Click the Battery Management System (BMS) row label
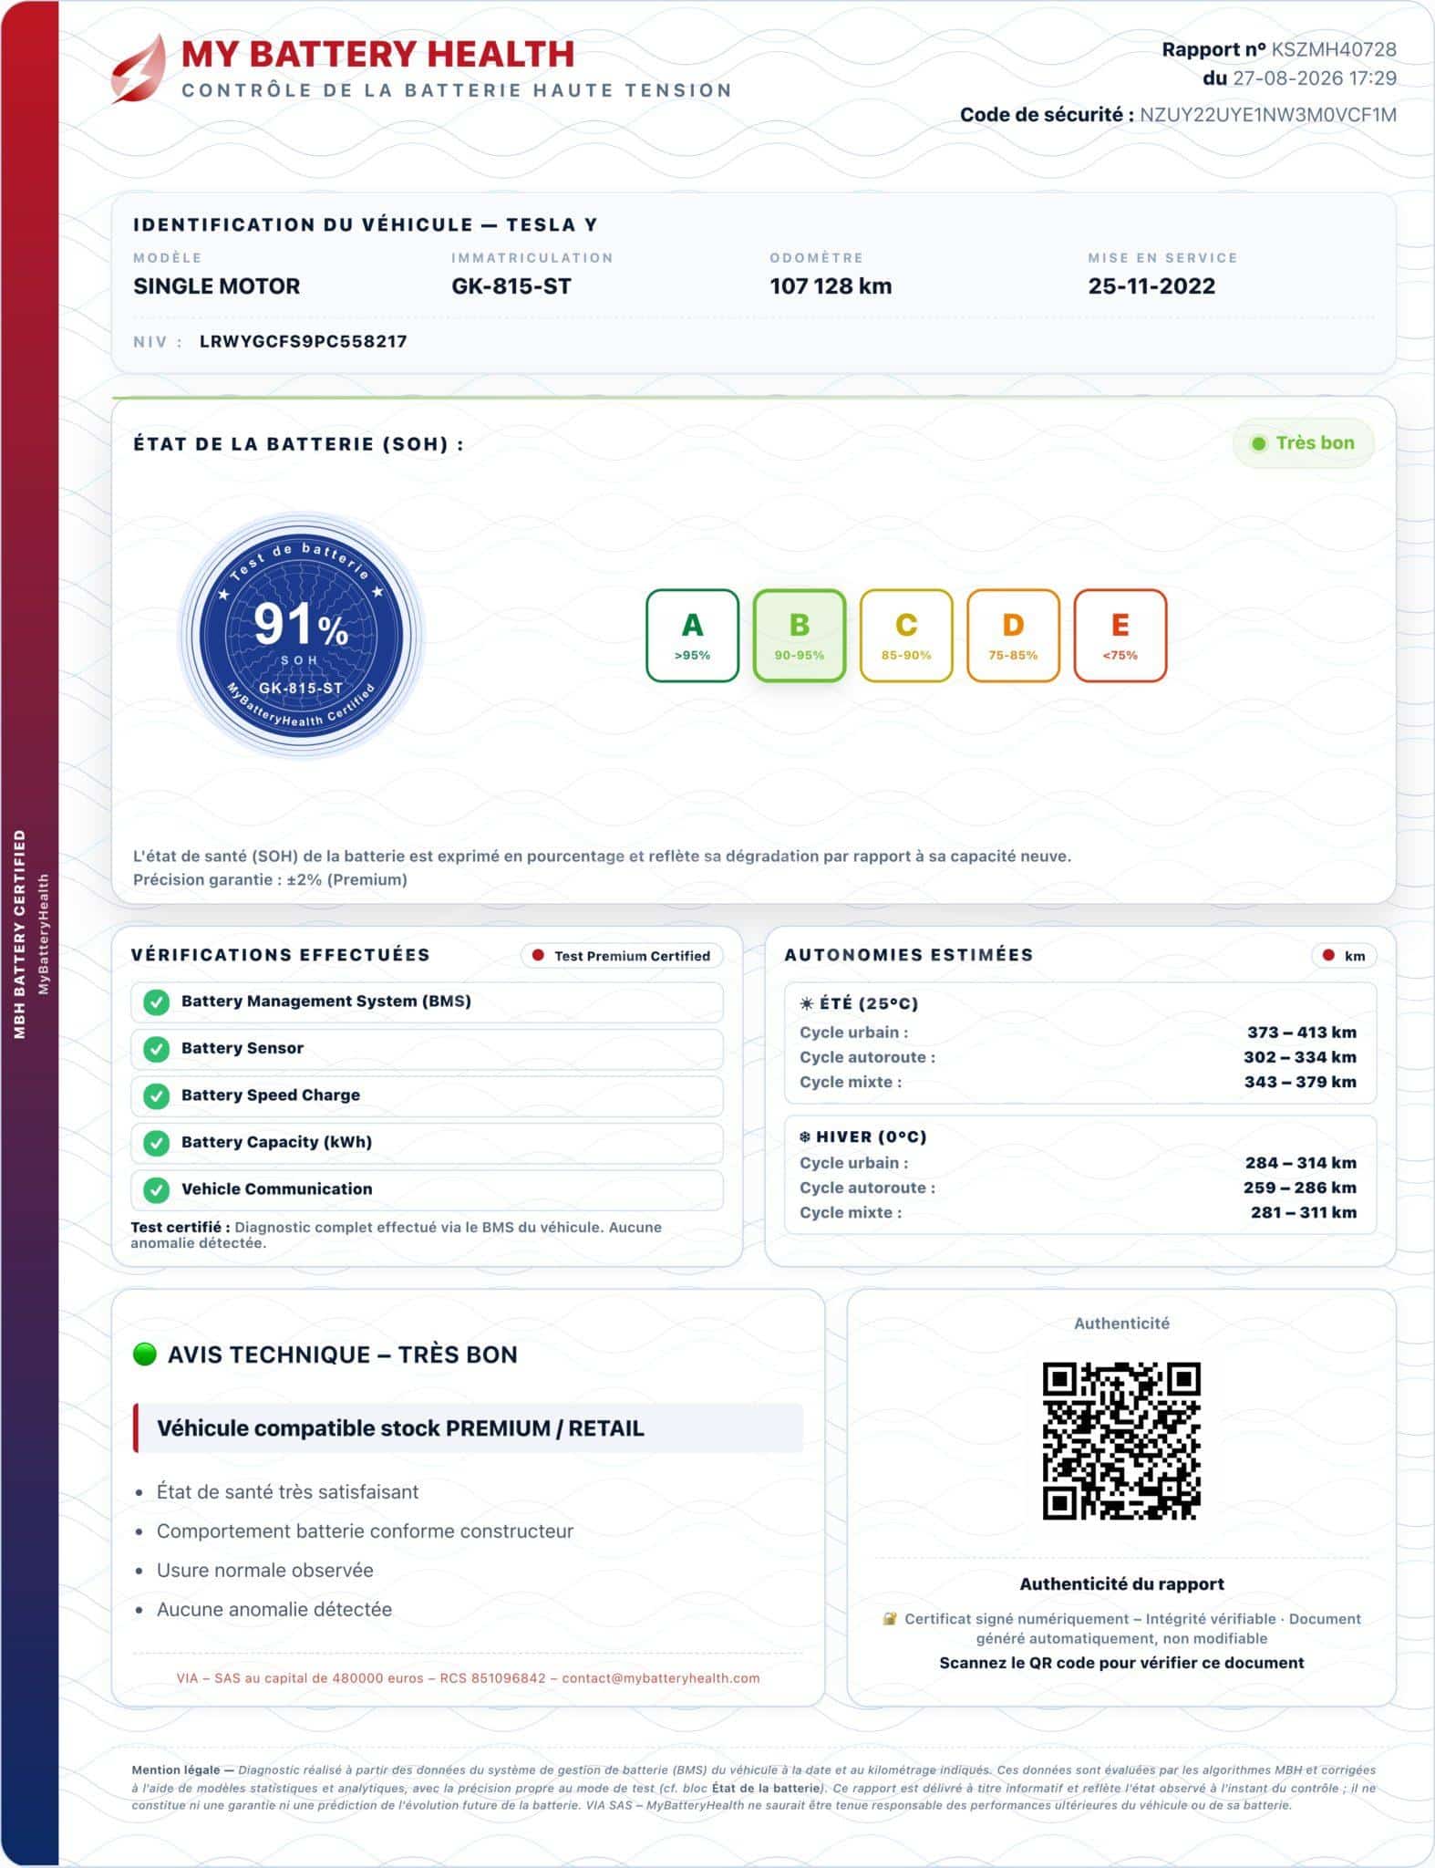The height and width of the screenshot is (1868, 1435). 326,1001
